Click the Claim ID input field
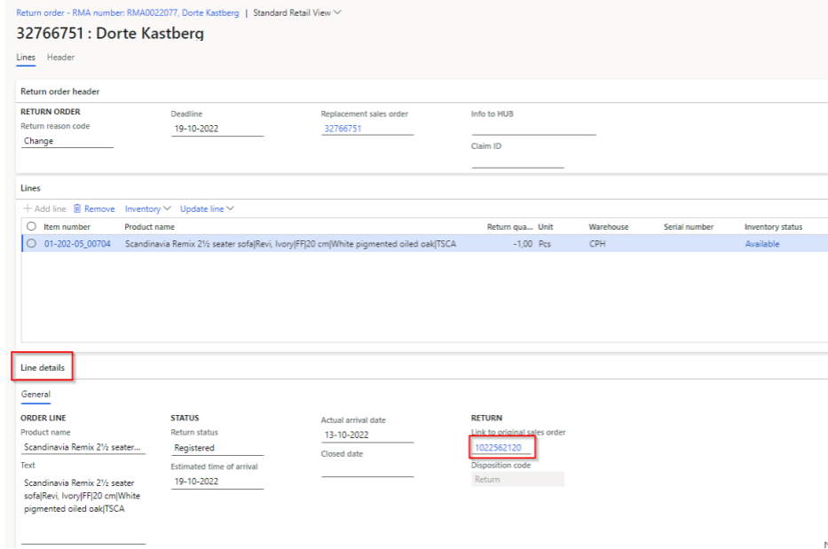The width and height of the screenshot is (828, 549). click(517, 161)
